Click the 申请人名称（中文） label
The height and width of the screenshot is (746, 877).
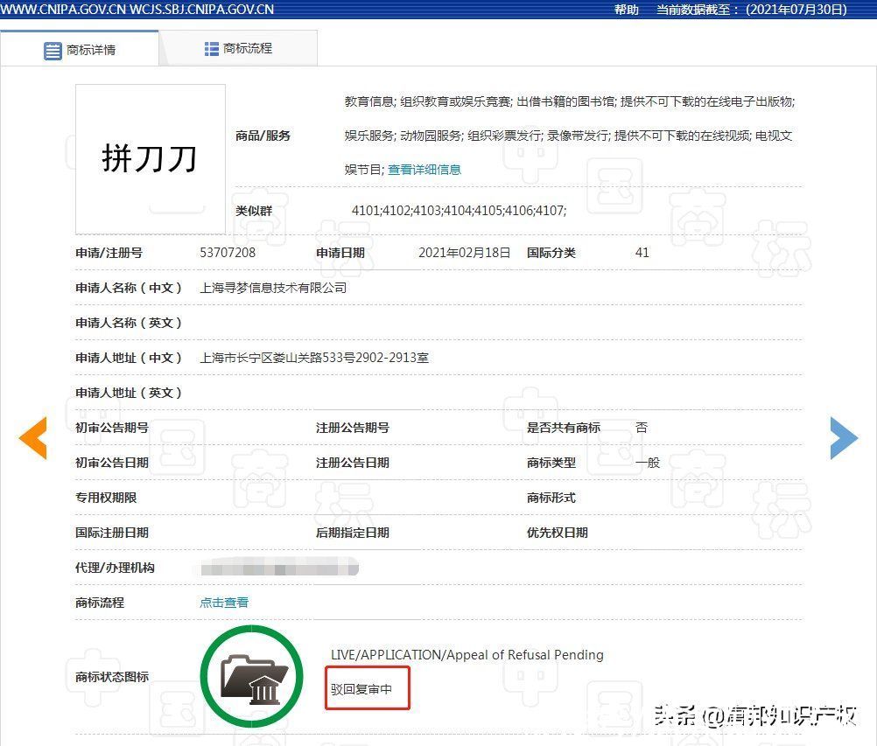tap(129, 288)
